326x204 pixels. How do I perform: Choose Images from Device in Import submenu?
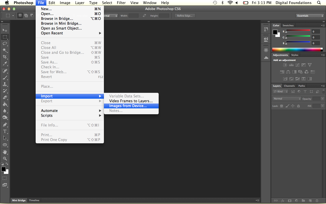[128, 106]
